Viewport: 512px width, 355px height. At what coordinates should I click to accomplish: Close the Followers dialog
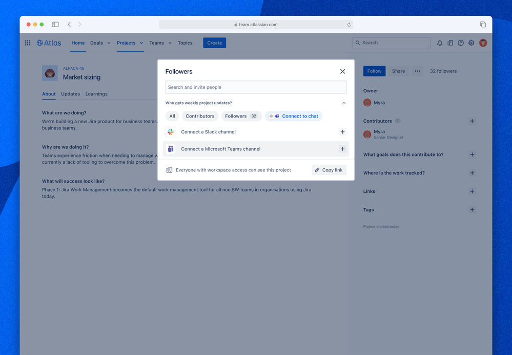[x=342, y=71]
